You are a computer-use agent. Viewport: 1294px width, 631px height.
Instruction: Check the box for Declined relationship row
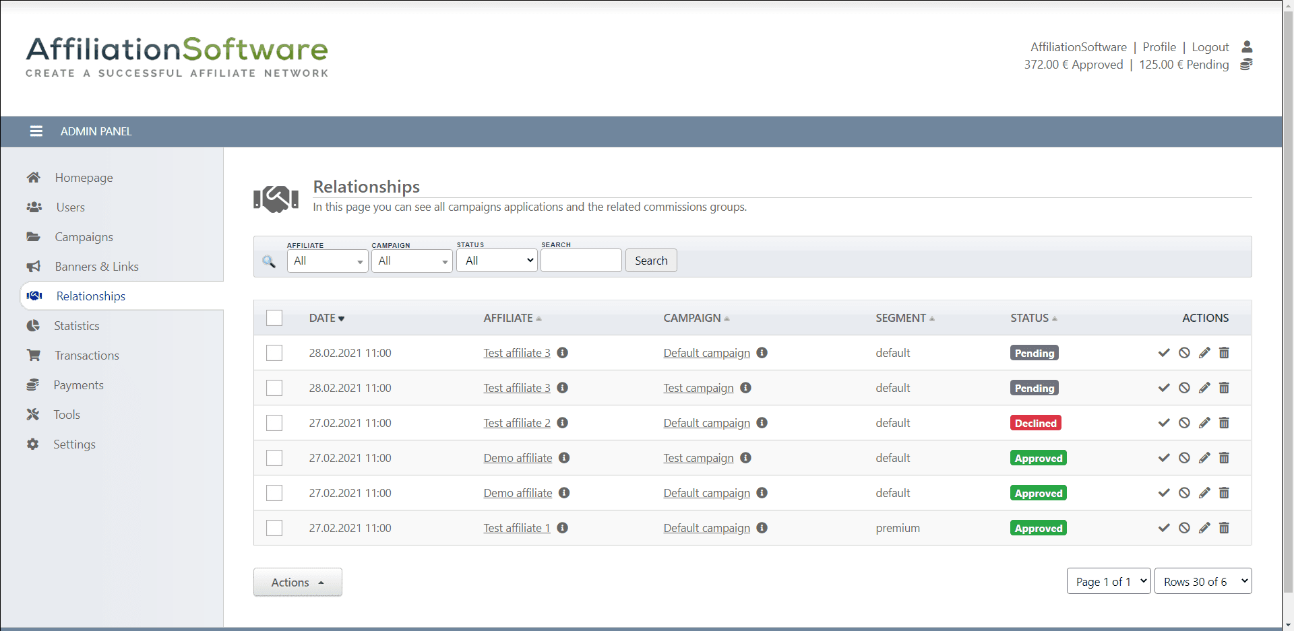[274, 423]
